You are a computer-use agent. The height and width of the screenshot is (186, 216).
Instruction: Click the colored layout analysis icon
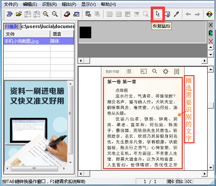coord(88,14)
